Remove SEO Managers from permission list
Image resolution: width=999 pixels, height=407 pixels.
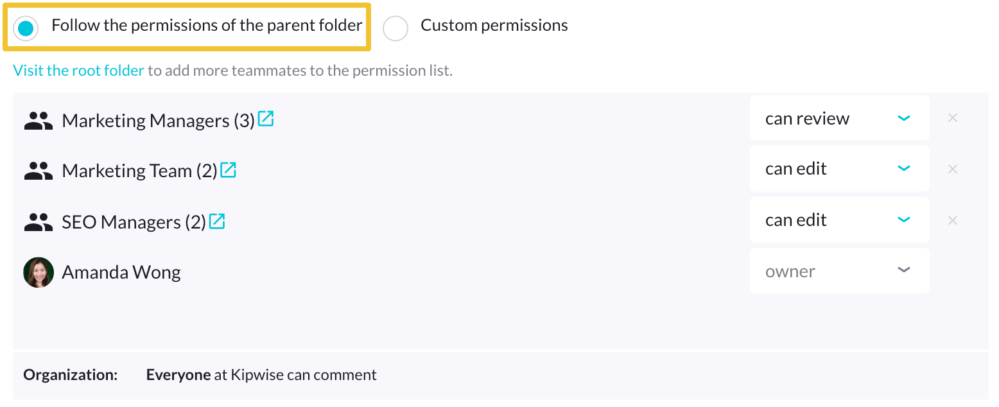(x=953, y=220)
